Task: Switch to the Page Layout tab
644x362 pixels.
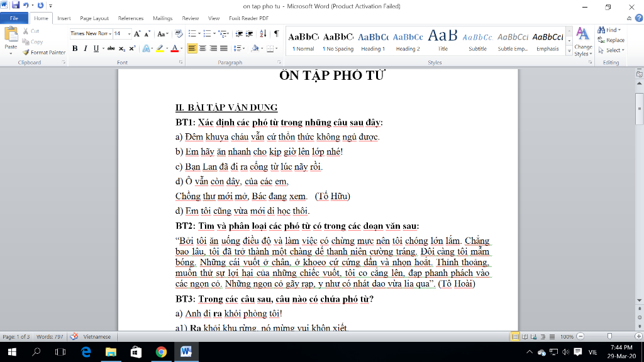Action: [94, 18]
